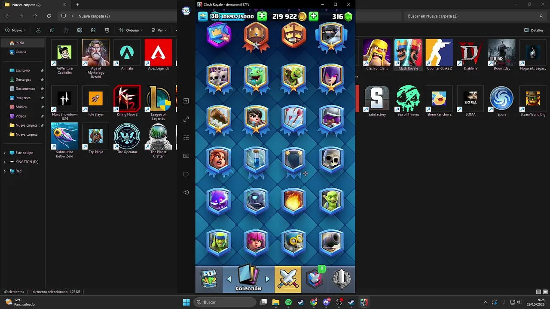Viewport: 550px width, 309px height.
Task: Open the Events trophy tab
Action: 342,279
